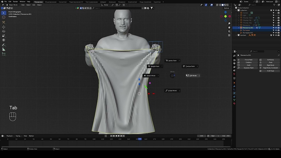Open the Modifiers wrench tab
The width and height of the screenshot is (281, 158).
tap(234, 86)
